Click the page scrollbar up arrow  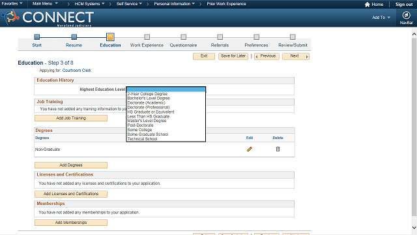414,34
